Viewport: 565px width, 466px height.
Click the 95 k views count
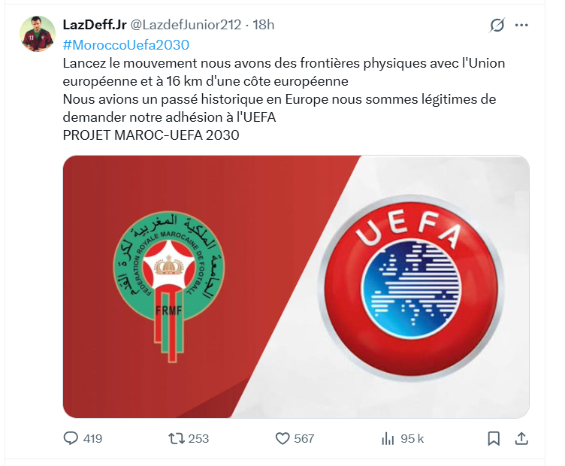pyautogui.click(x=412, y=439)
